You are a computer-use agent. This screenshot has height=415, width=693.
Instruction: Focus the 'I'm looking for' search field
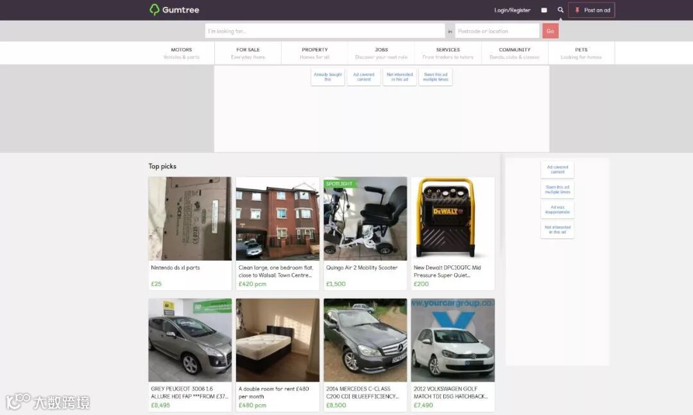325,31
